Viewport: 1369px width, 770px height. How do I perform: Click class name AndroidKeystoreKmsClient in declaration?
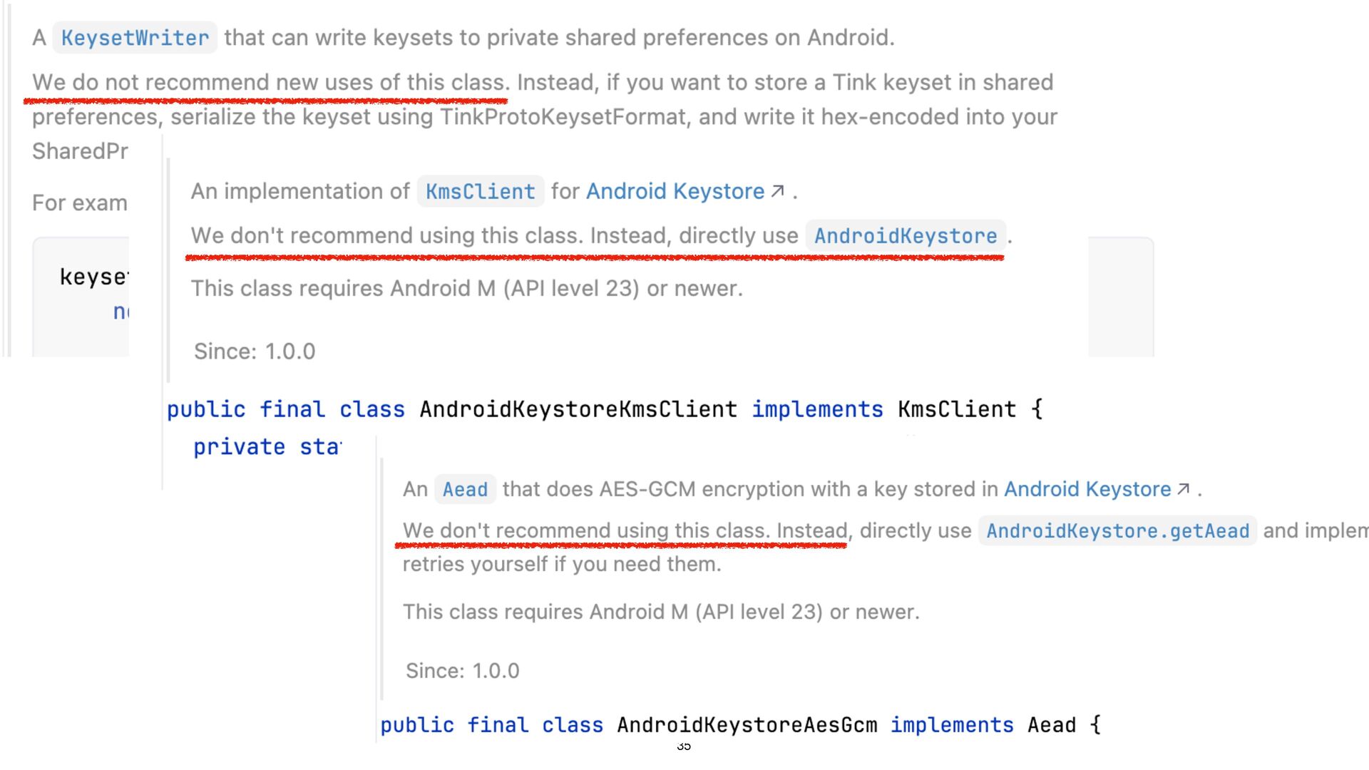(x=578, y=409)
